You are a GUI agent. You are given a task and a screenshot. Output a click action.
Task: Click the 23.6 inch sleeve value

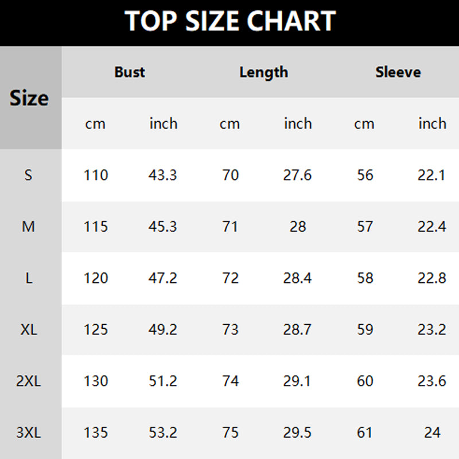432,381
